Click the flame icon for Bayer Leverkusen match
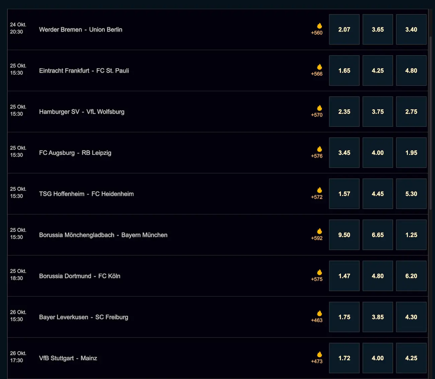Viewport: 435px width, 379px height. click(320, 314)
